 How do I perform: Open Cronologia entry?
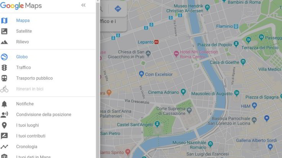27,147
